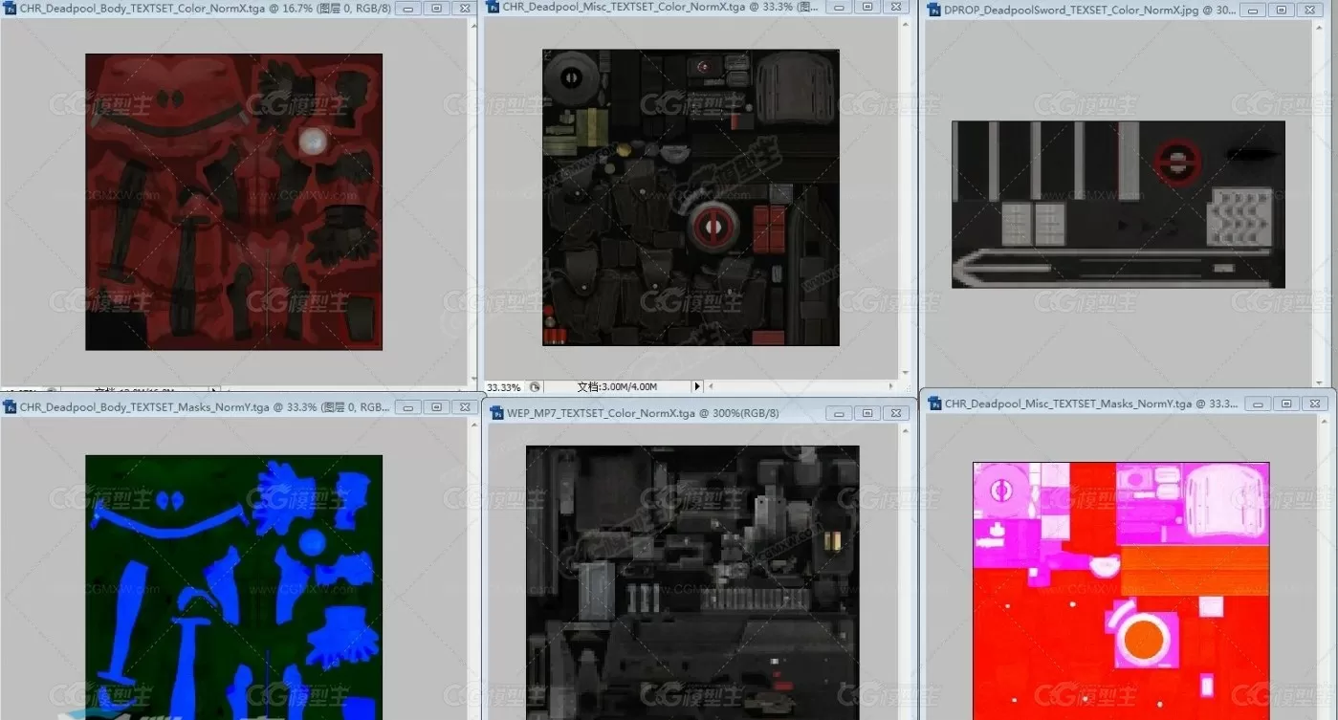Click the Photoshop icon of CHR_Deadpool_Body Masks window

tap(10, 407)
